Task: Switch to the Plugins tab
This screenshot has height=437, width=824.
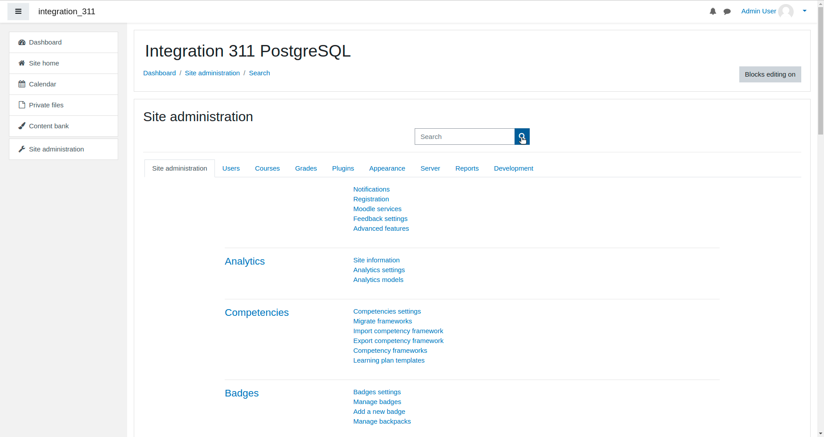Action: (343, 168)
